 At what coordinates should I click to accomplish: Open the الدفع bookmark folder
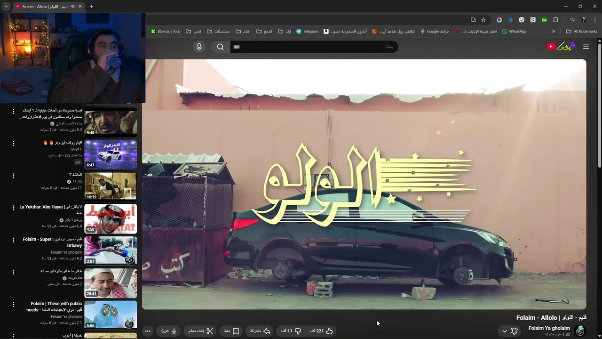(x=264, y=32)
